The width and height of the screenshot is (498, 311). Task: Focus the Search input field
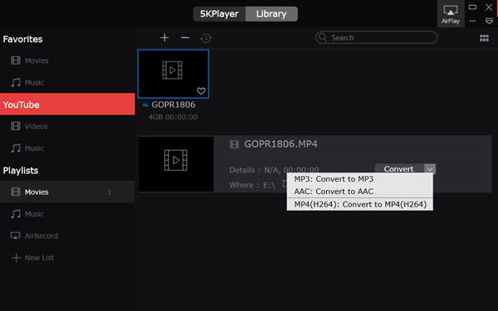(376, 37)
